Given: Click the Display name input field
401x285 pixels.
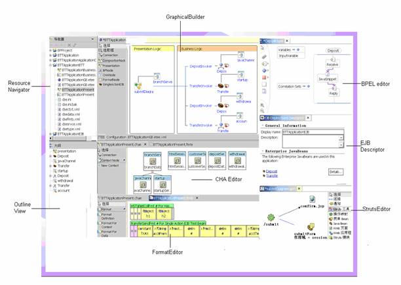Looking at the screenshot, I should pyautogui.click(x=313, y=132).
